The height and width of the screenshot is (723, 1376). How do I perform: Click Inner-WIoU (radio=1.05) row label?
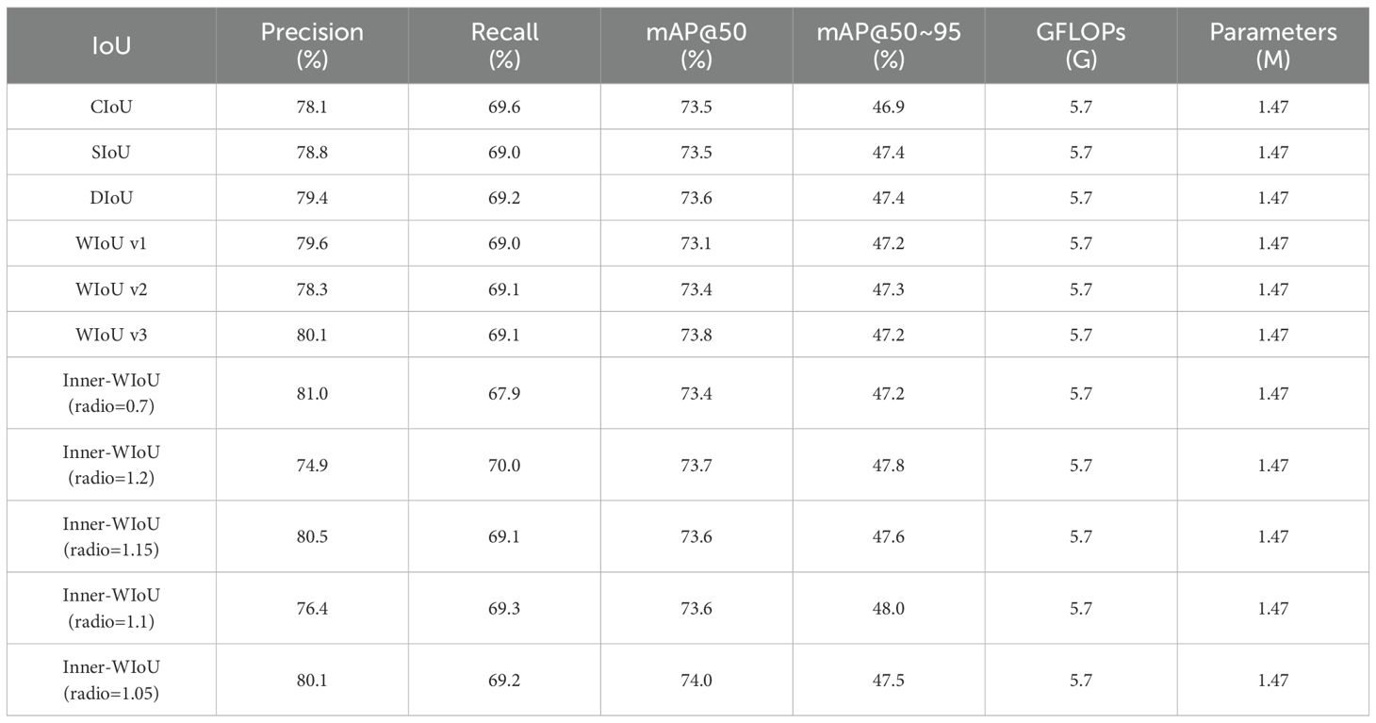coord(111,680)
